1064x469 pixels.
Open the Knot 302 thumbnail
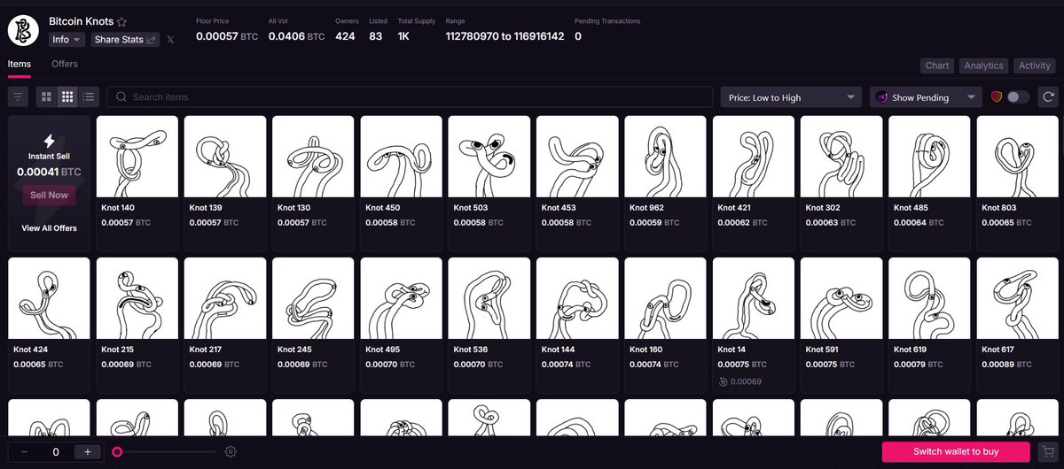[841, 157]
